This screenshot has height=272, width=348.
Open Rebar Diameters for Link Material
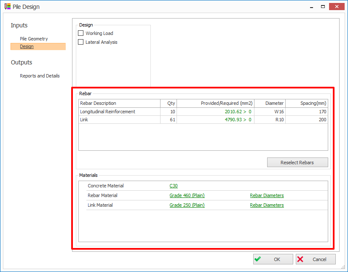click(267, 205)
